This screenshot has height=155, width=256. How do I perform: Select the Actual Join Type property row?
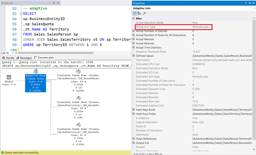coord(194,27)
